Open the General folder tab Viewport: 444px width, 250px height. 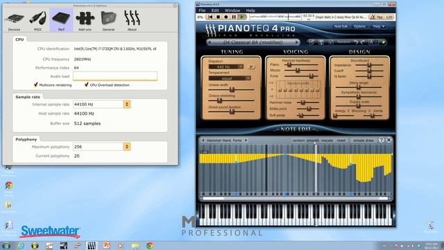click(108, 20)
